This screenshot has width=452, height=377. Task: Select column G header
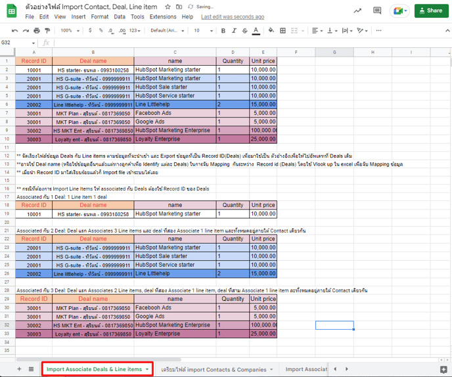pyautogui.click(x=334, y=52)
